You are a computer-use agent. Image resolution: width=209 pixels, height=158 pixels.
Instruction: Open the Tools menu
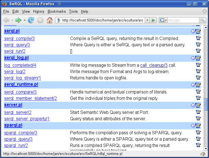pyautogui.click(x=73, y=12)
